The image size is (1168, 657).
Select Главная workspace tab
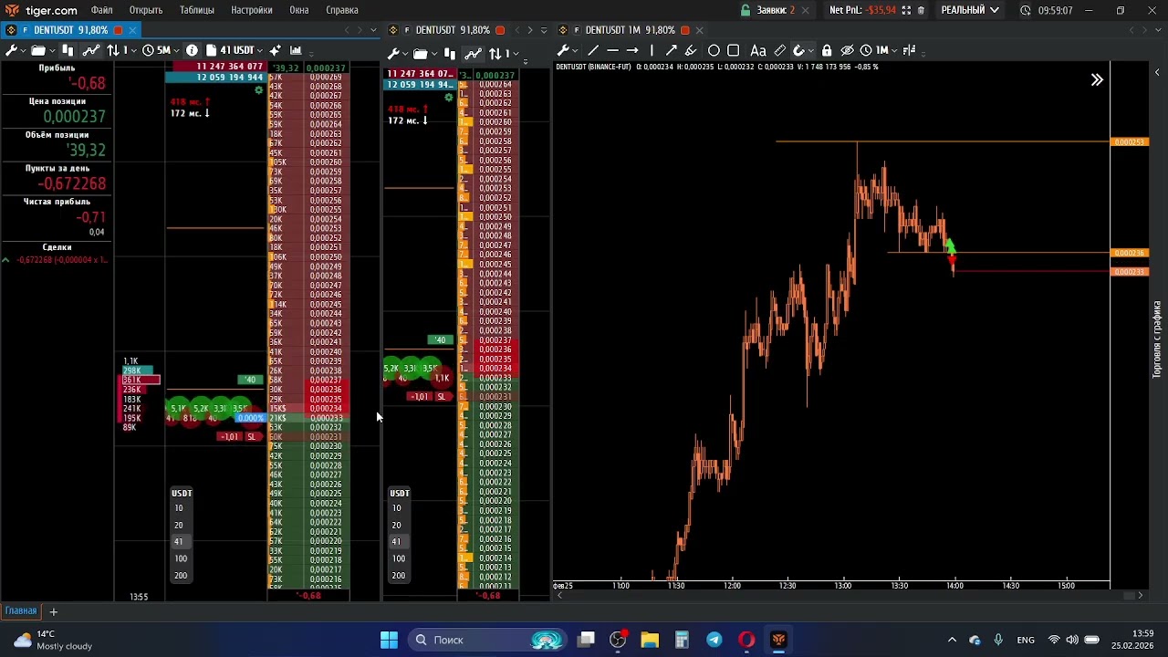(x=21, y=611)
